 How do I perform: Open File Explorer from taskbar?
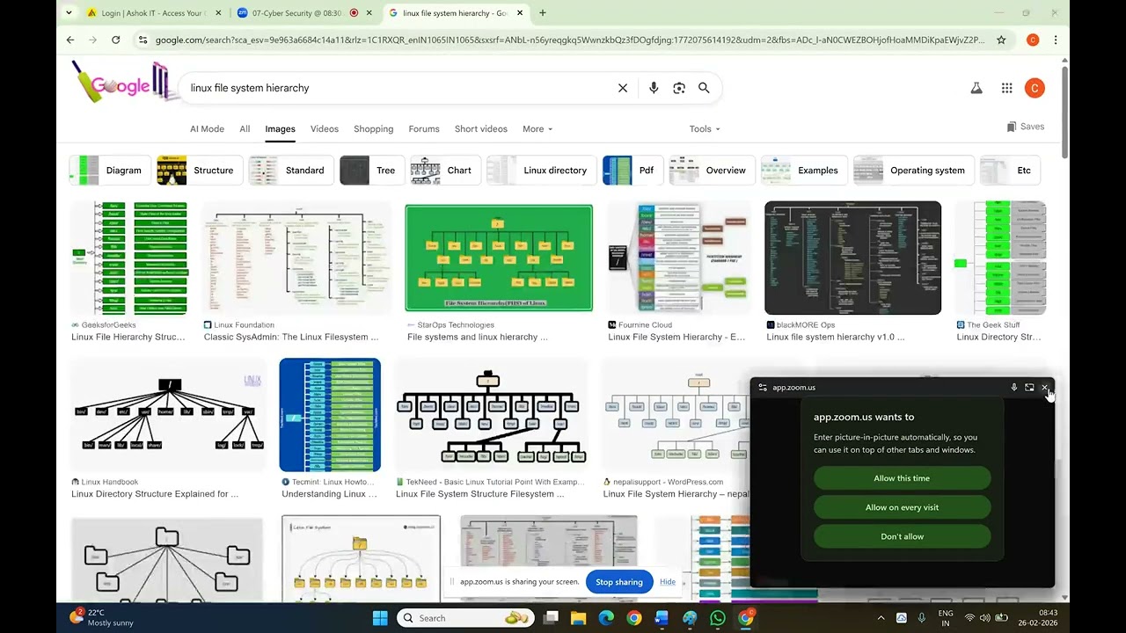click(578, 618)
